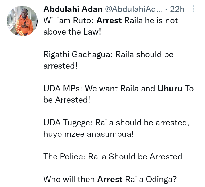Click the words Raila Odinga?
Viewport: 205px width, 187px height.
(151, 179)
